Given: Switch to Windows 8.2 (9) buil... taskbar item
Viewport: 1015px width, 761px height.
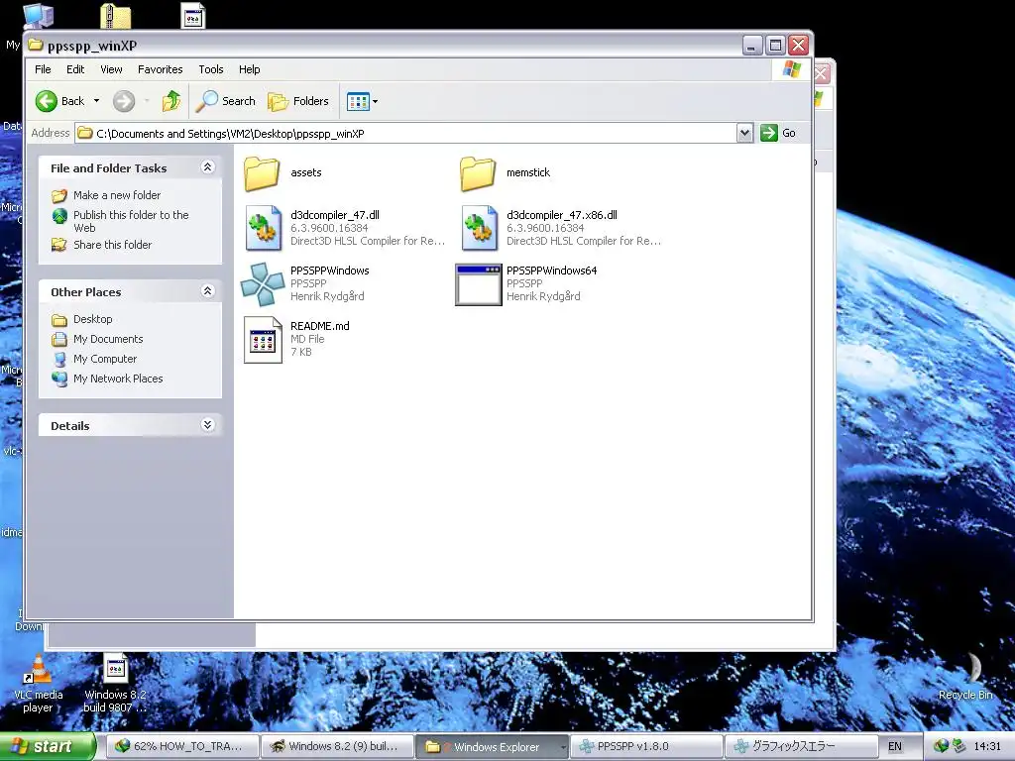Looking at the screenshot, I should pos(337,746).
